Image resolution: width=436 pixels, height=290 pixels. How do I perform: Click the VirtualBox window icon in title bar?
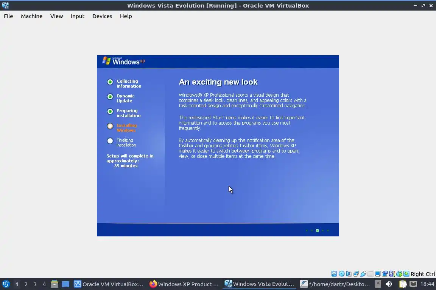coord(5,5)
